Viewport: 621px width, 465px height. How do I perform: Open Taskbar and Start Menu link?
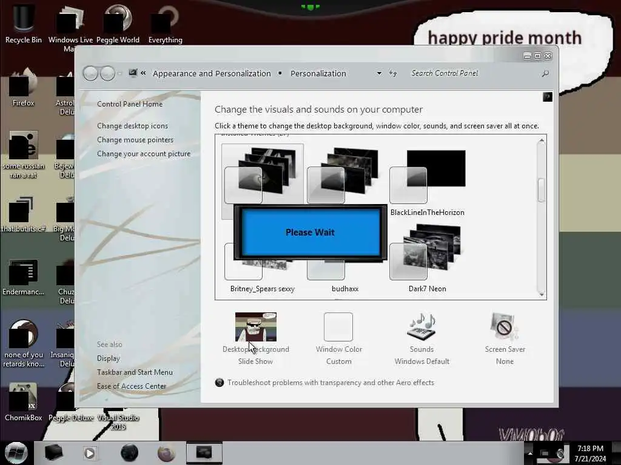135,372
